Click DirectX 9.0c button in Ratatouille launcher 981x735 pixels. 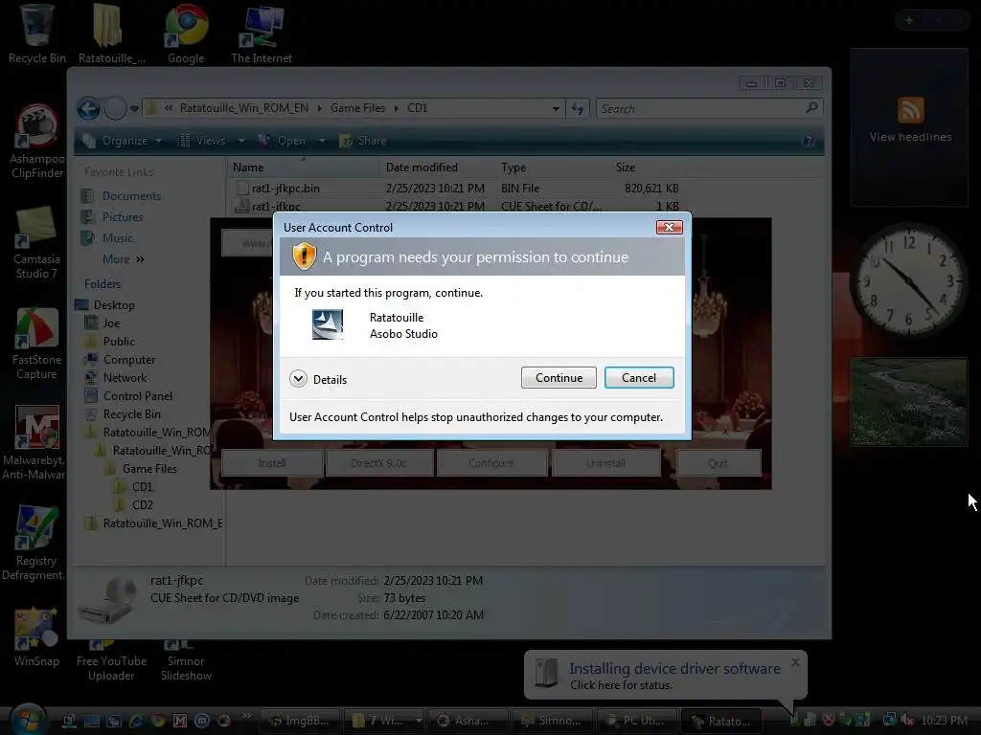pyautogui.click(x=379, y=463)
